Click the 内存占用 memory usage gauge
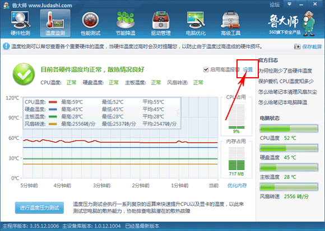 tap(236, 159)
